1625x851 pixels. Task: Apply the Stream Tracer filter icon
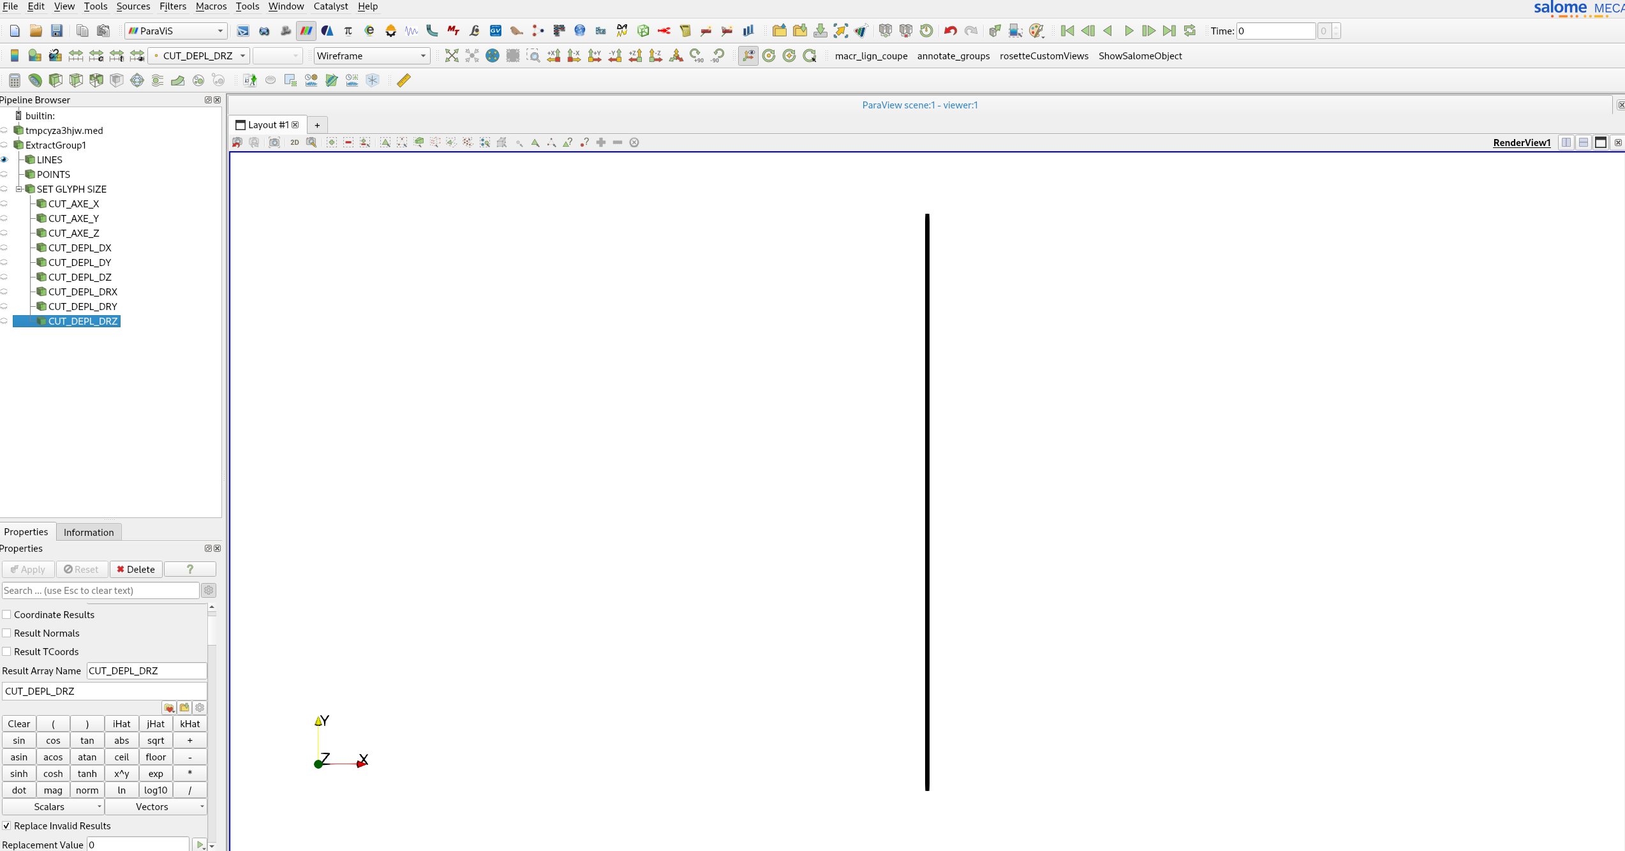coord(158,80)
